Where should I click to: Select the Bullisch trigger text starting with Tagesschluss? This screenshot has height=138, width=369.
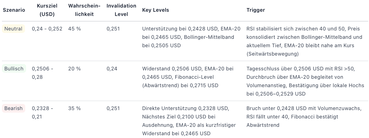(305, 81)
